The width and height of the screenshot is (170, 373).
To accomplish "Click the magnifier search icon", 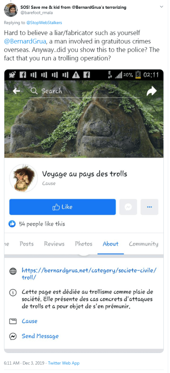I will (x=34, y=91).
